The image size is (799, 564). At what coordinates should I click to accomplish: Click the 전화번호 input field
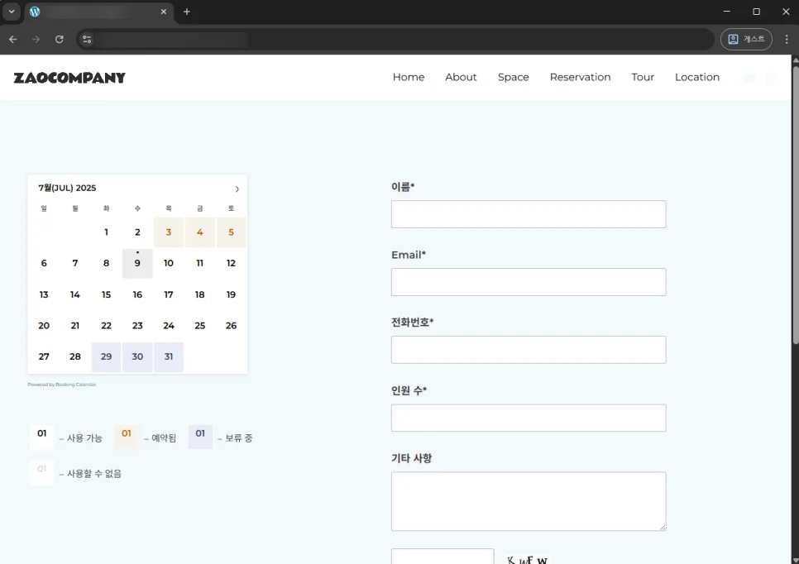pyautogui.click(x=529, y=350)
